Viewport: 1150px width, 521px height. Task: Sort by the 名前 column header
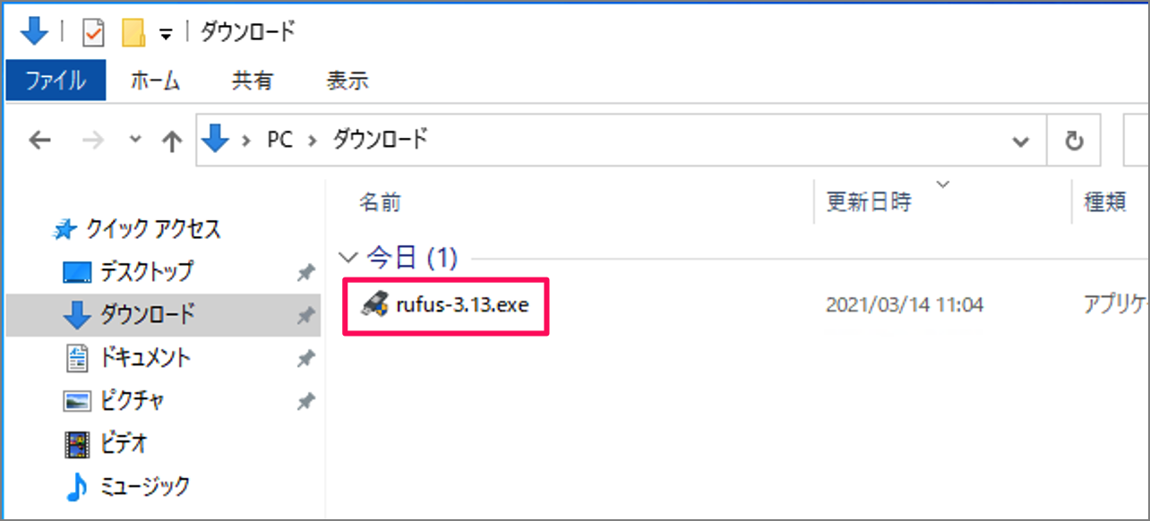[x=380, y=202]
